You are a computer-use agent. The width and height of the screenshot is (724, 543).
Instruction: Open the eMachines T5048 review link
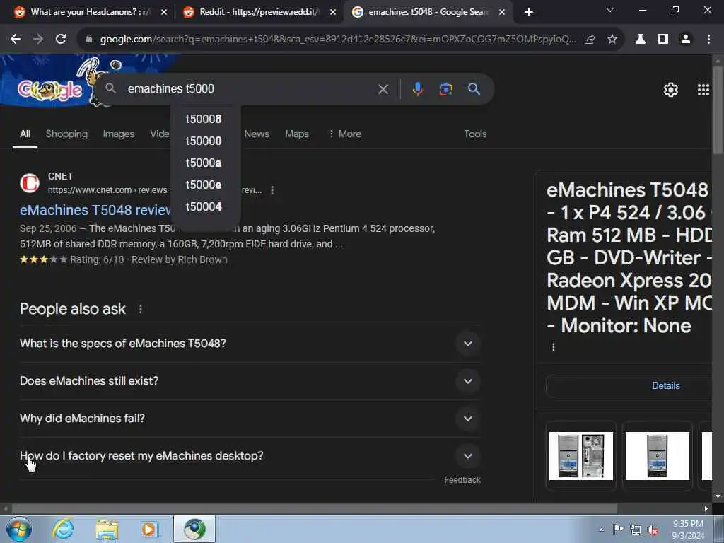pyautogui.click(x=95, y=210)
